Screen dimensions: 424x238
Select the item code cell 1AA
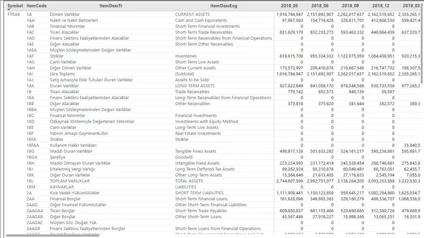point(30,20)
